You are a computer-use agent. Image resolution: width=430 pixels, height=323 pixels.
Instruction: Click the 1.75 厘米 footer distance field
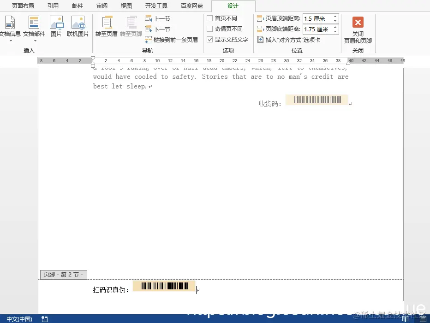click(x=318, y=29)
